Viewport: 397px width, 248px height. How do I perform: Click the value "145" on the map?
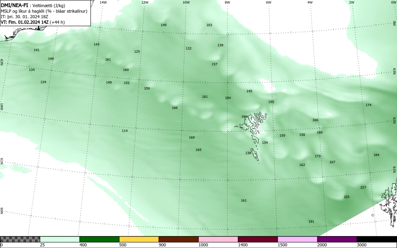(x=249, y=91)
